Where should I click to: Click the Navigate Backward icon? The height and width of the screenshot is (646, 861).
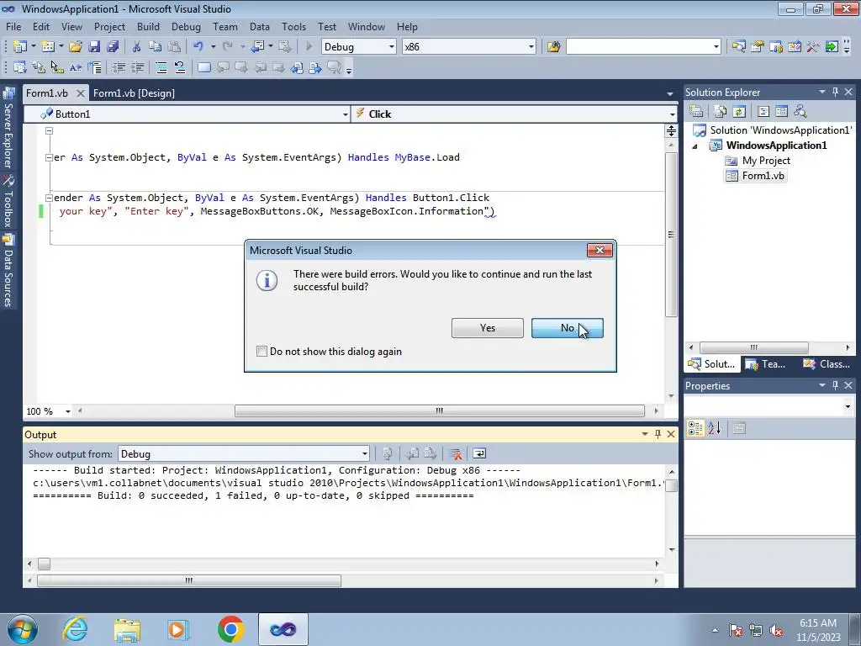[x=257, y=47]
